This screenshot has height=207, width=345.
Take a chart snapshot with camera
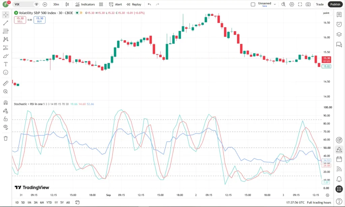point(308,4)
